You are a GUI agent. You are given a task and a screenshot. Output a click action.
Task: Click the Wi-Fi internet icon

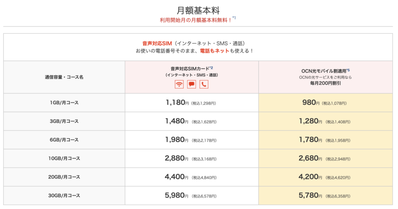coord(179,84)
